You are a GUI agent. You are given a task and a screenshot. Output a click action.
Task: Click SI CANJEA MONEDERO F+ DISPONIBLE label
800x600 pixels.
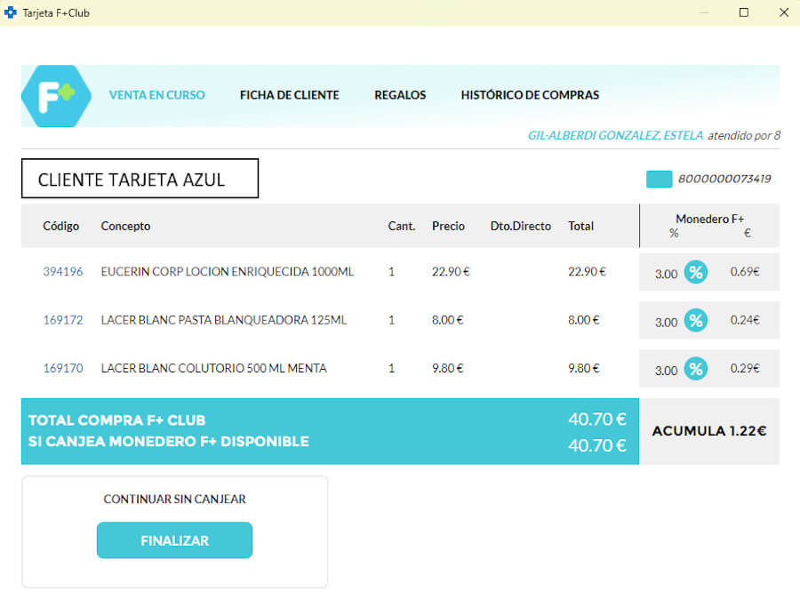pyautogui.click(x=168, y=441)
